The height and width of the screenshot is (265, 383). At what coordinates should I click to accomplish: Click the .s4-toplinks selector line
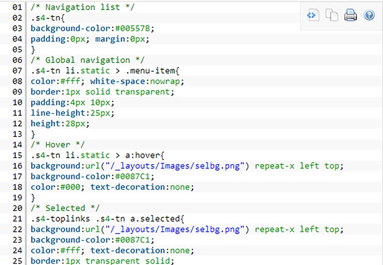pyautogui.click(x=107, y=219)
